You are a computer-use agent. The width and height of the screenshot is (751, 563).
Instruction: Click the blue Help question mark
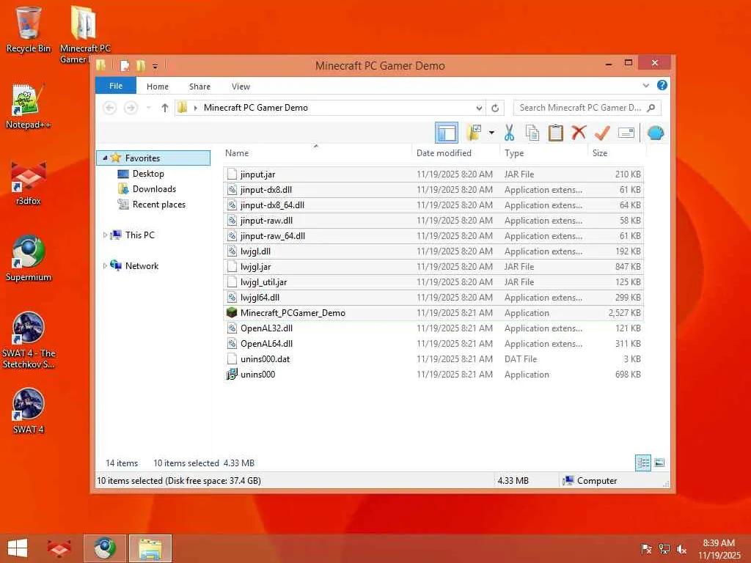(x=662, y=85)
